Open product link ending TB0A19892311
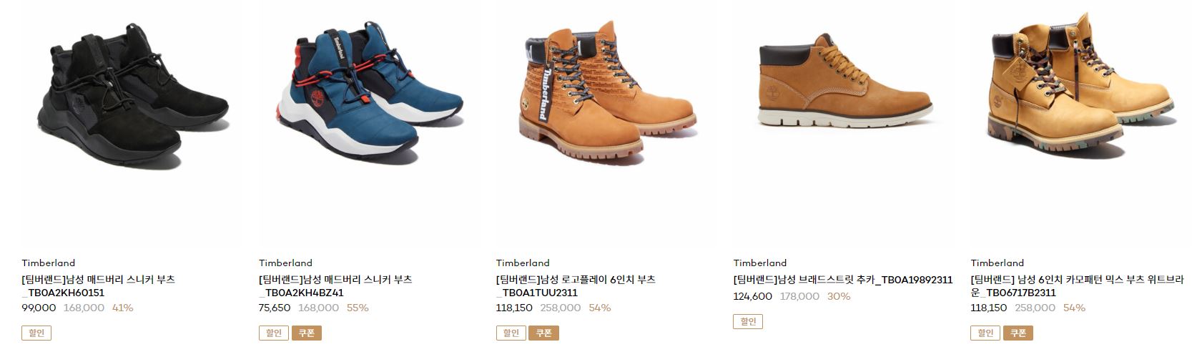The image size is (1197, 357). pos(843,280)
